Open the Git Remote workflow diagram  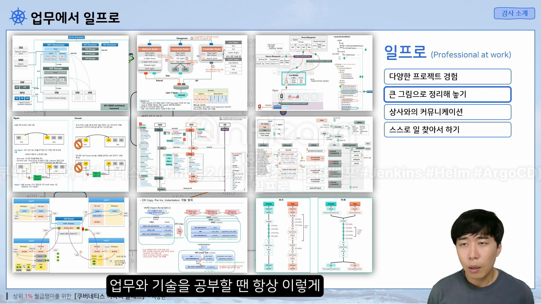(70, 235)
